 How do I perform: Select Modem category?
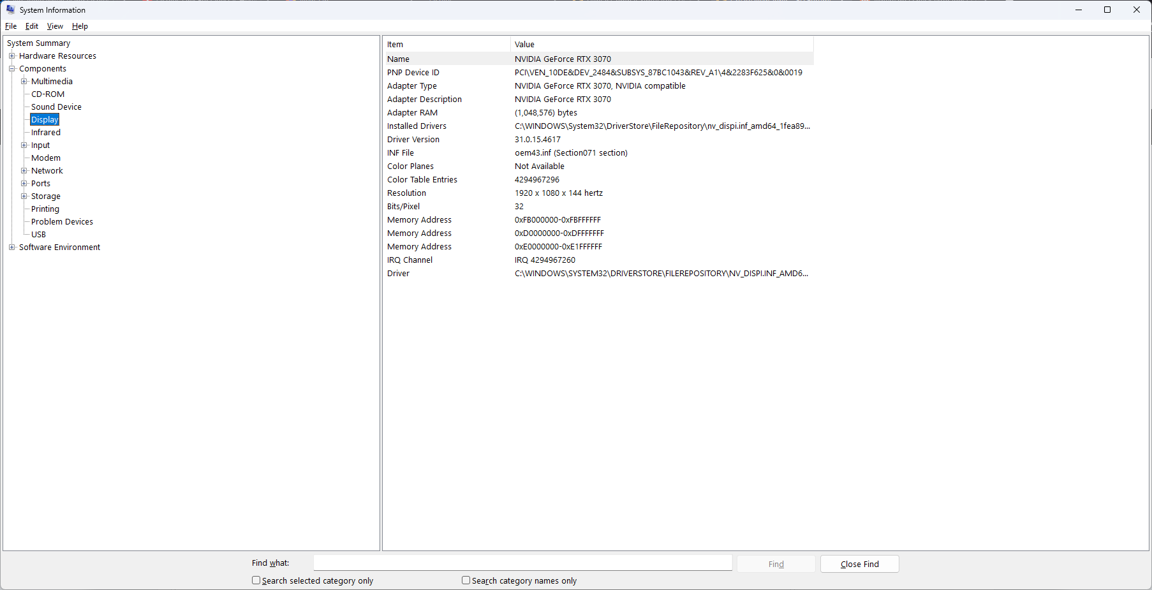[x=46, y=158]
